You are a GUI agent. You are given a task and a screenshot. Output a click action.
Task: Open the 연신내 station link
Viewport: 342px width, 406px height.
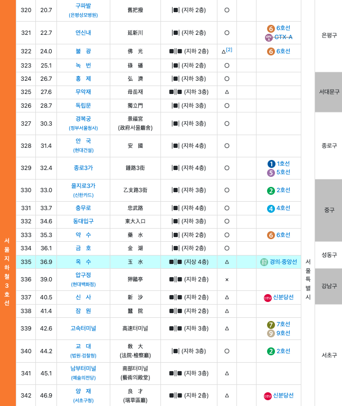pyautogui.click(x=83, y=33)
